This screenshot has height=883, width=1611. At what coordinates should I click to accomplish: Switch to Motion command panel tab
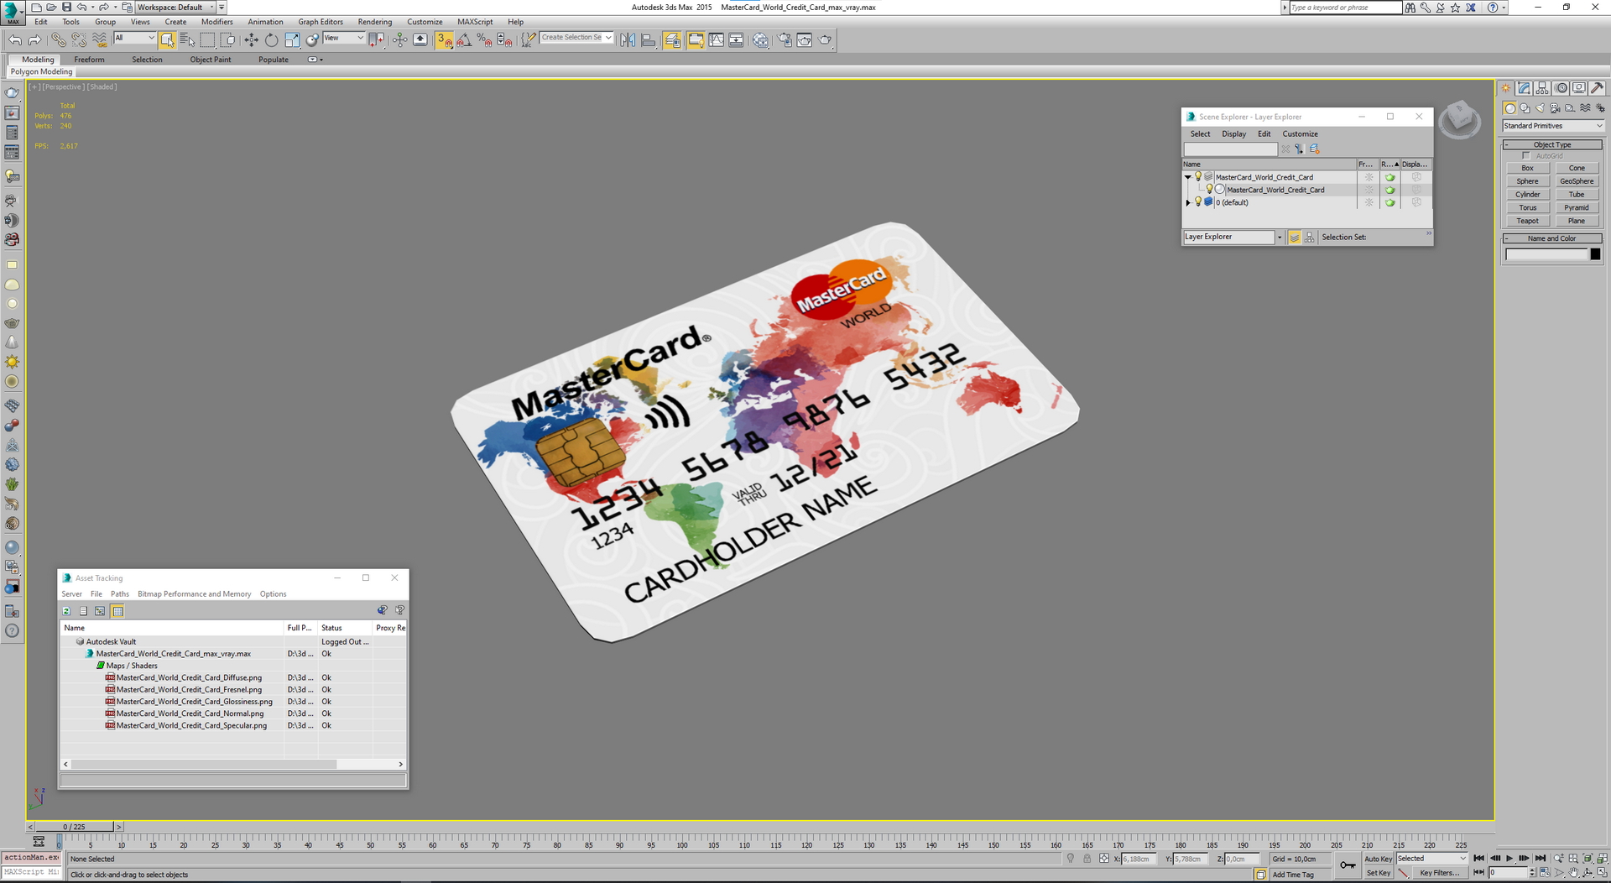pos(1561,88)
